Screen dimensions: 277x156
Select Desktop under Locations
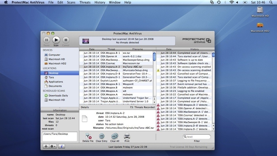pyautogui.click(x=60, y=73)
